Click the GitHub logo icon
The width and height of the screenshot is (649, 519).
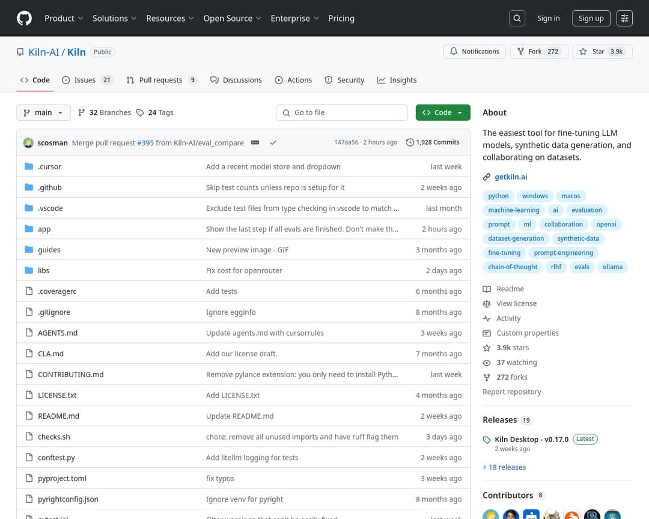25,18
